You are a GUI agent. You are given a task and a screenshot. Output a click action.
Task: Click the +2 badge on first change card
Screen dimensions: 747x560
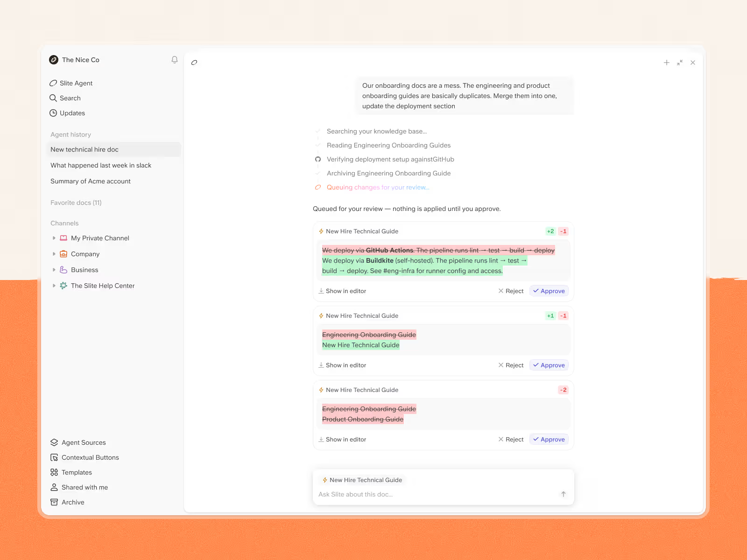tap(550, 231)
